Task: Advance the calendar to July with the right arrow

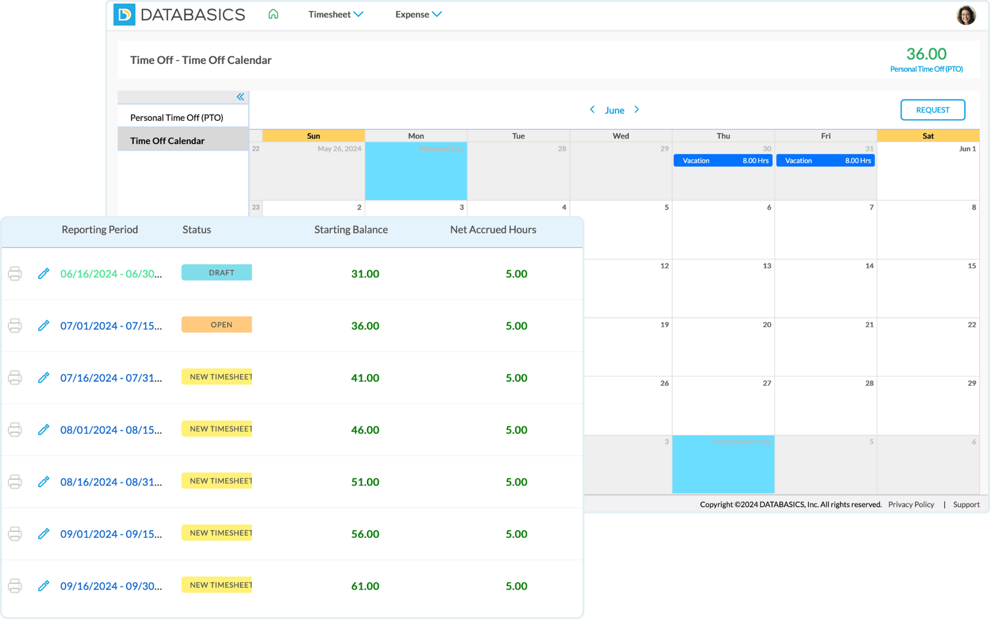Action: point(637,110)
